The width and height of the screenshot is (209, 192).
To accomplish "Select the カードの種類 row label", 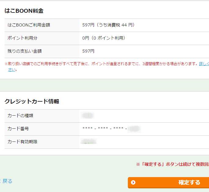I will [20, 115].
